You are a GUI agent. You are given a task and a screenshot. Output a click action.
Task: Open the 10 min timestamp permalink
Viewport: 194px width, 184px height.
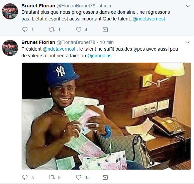(107, 42)
